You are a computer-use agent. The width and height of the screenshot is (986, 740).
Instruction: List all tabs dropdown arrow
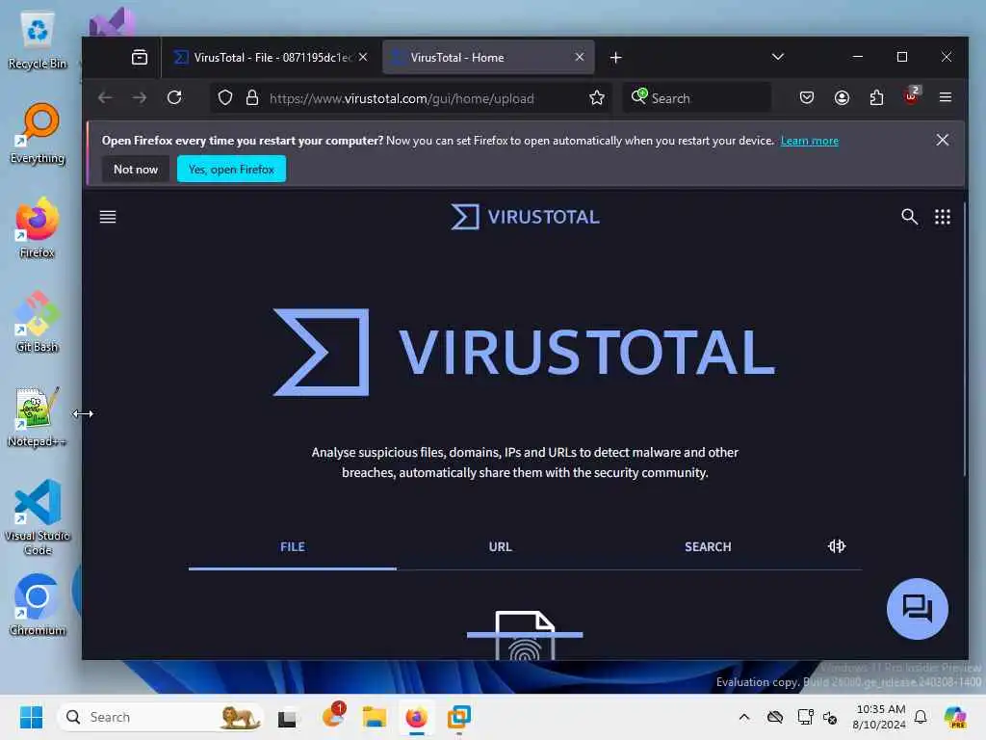point(778,57)
